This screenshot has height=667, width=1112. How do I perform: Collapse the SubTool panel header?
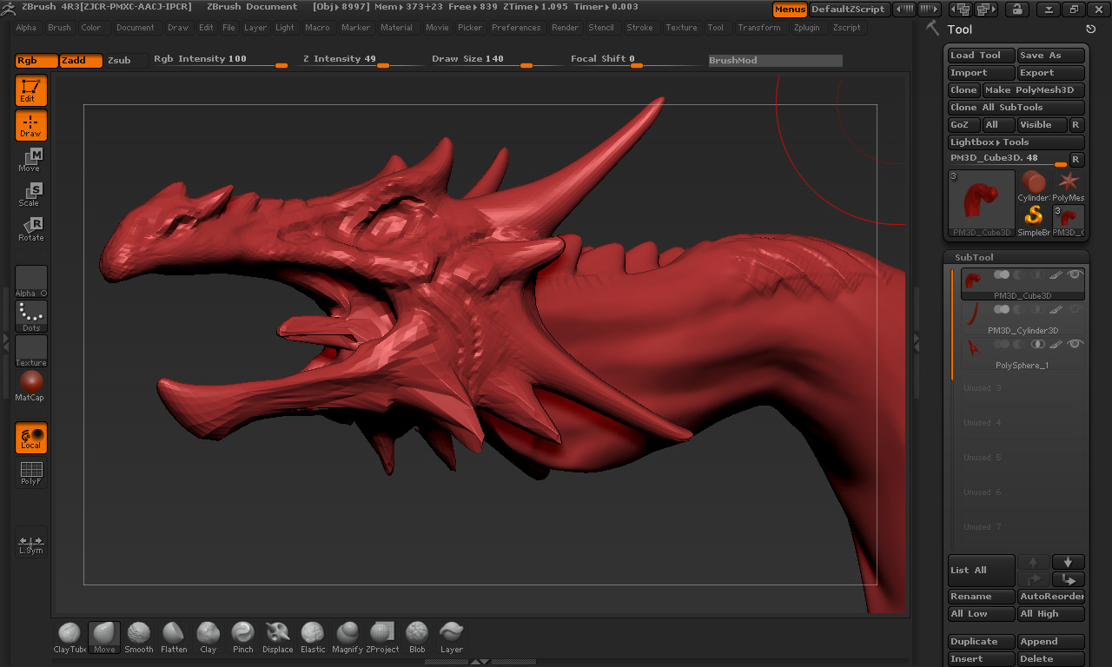(974, 257)
